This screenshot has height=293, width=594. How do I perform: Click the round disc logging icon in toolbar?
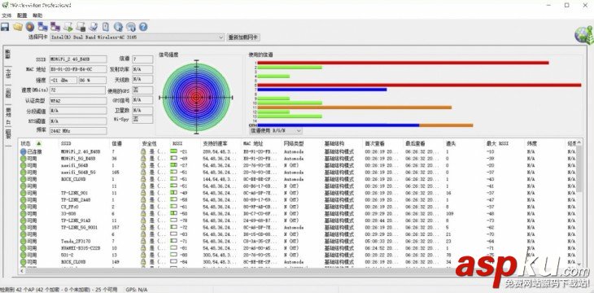30,27
